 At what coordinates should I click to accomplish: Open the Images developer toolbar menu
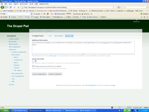point(35,17)
